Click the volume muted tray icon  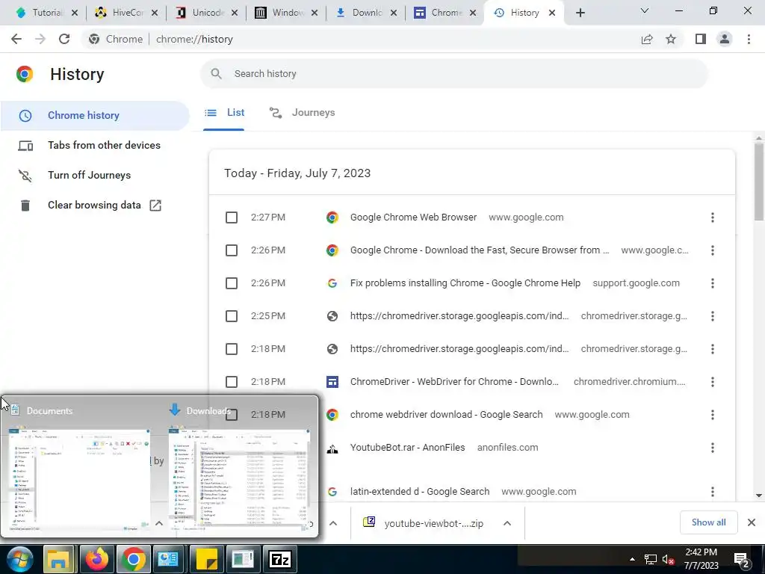point(668,560)
